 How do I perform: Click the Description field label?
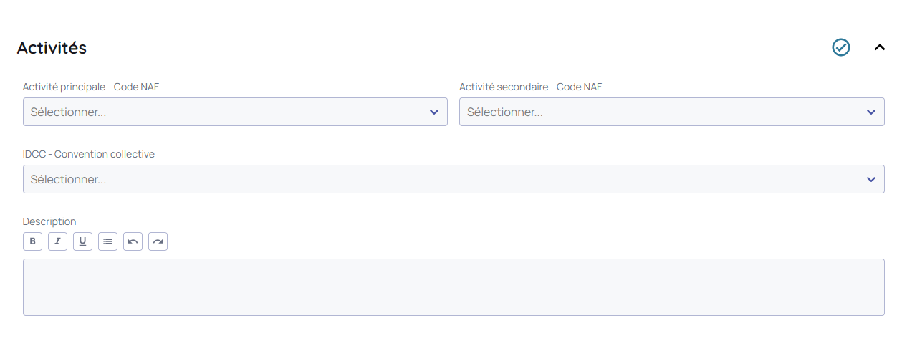[x=49, y=221]
